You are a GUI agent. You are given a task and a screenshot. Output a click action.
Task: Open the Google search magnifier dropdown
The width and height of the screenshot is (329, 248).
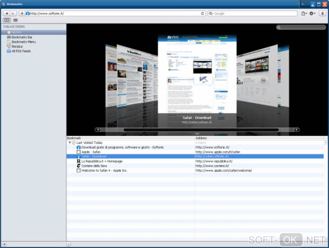point(211,14)
